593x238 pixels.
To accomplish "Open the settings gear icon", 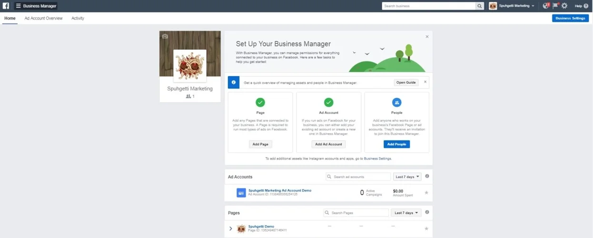I will pyautogui.click(x=564, y=6).
